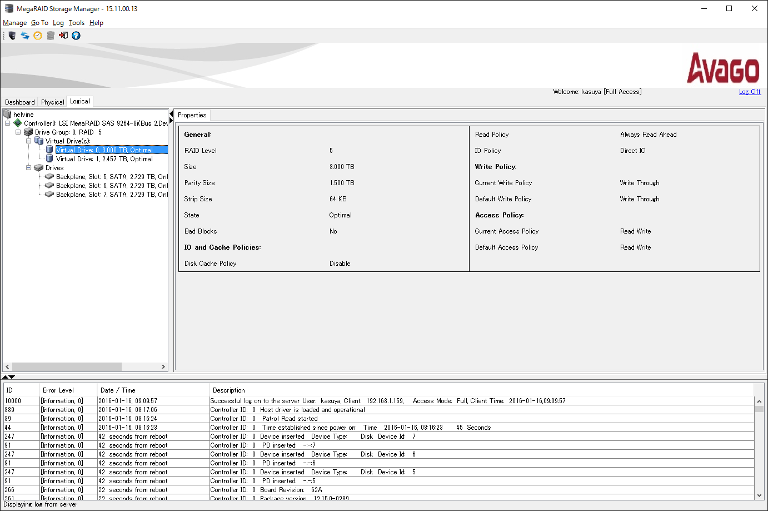Open Help with the blue question mark icon
Viewport: 768px width, 511px height.
[x=76, y=36]
